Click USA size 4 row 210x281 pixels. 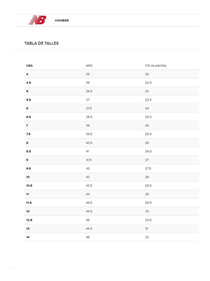tap(111, 74)
